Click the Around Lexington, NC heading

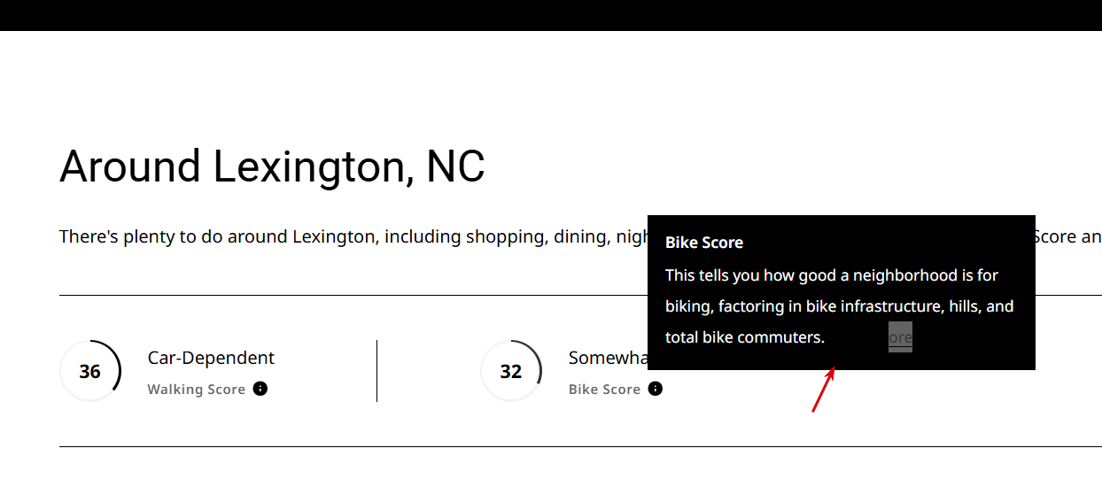pos(272,166)
